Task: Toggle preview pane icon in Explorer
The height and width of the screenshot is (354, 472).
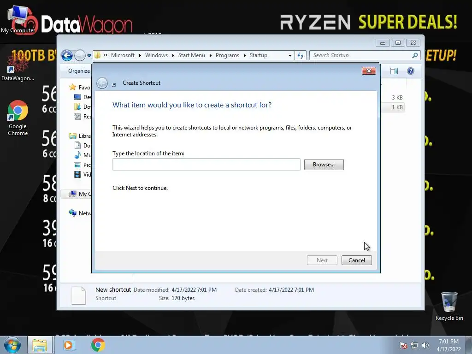Action: pyautogui.click(x=394, y=71)
